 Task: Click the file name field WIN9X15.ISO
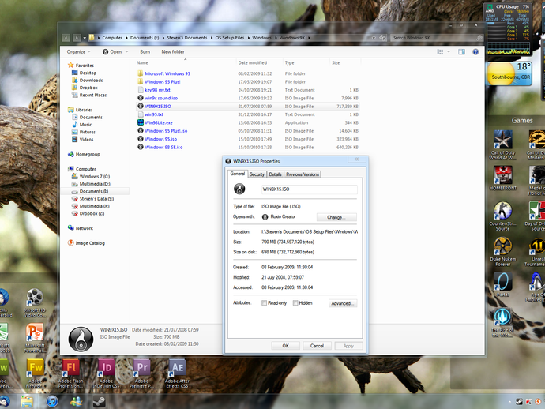coord(309,189)
